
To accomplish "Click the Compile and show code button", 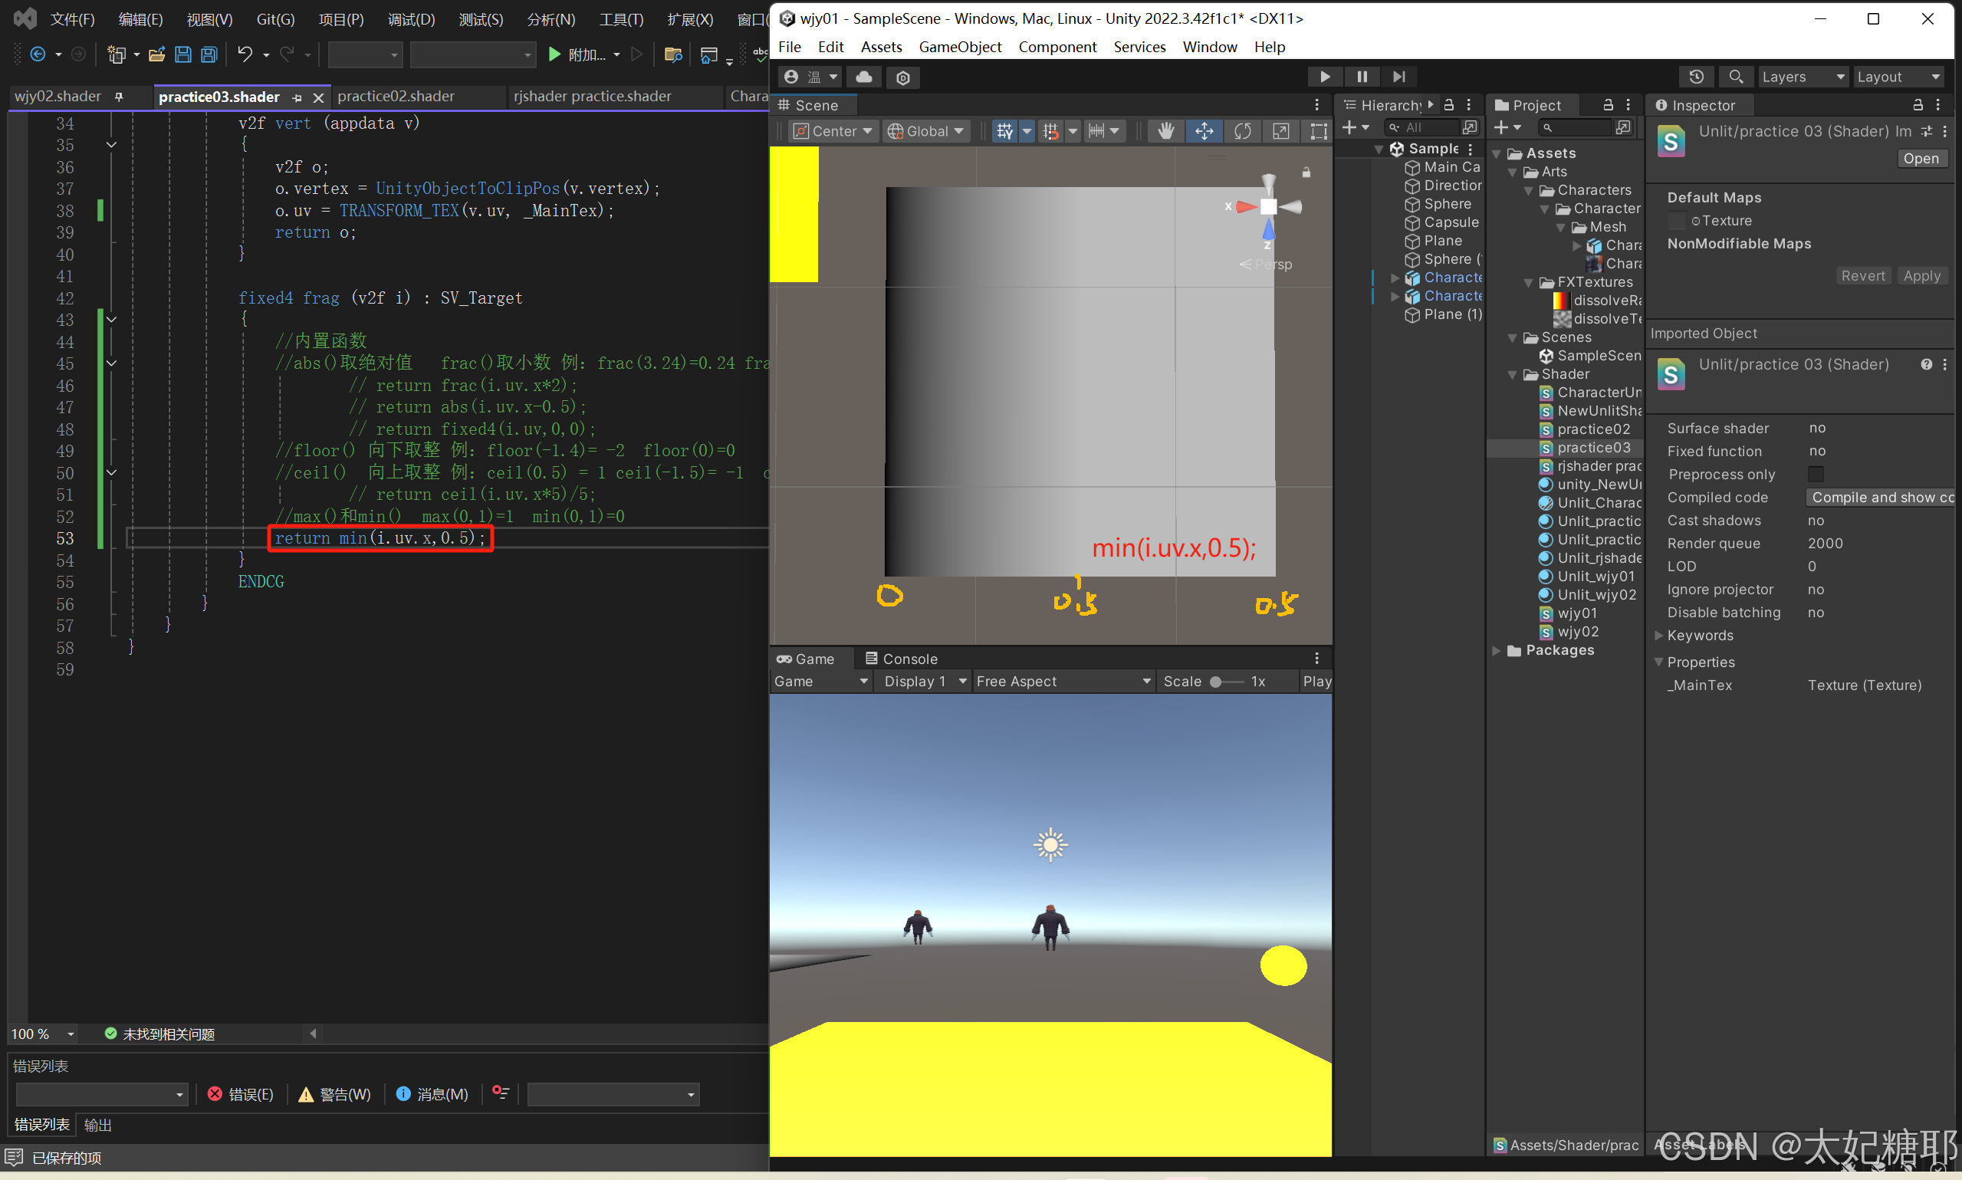I will [x=1881, y=498].
